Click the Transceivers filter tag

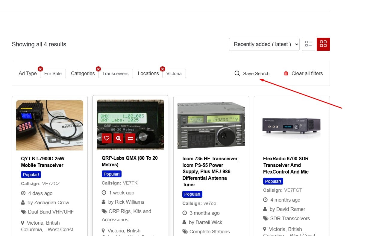[116, 73]
